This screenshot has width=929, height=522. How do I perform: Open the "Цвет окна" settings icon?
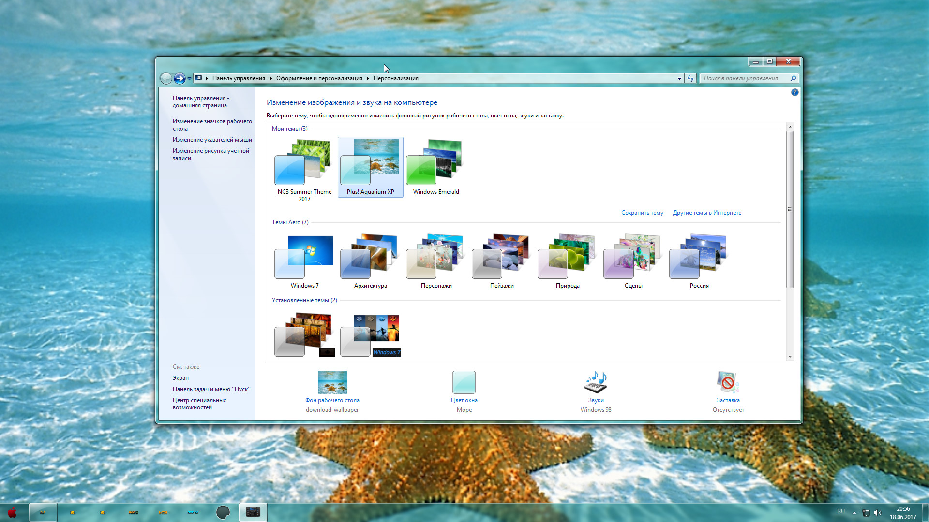pos(464,382)
